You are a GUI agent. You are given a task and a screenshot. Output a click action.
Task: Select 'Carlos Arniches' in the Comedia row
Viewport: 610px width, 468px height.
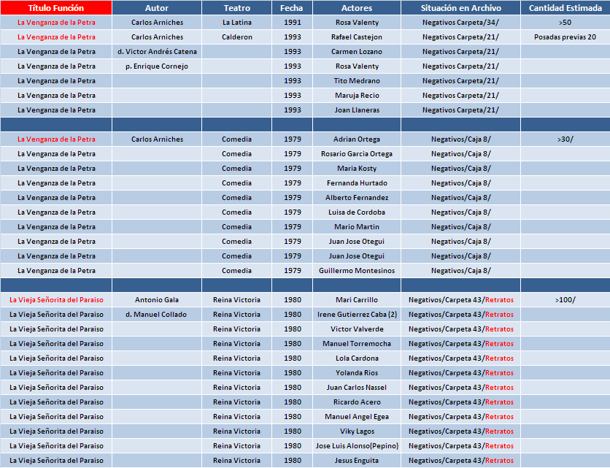coord(157,139)
